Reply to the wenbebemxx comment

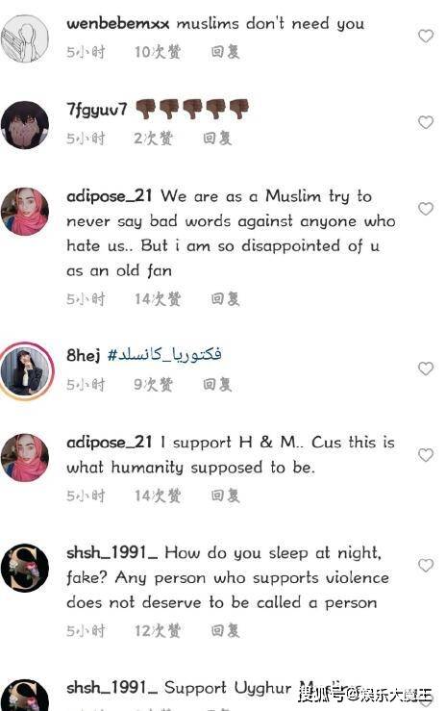[x=225, y=52]
